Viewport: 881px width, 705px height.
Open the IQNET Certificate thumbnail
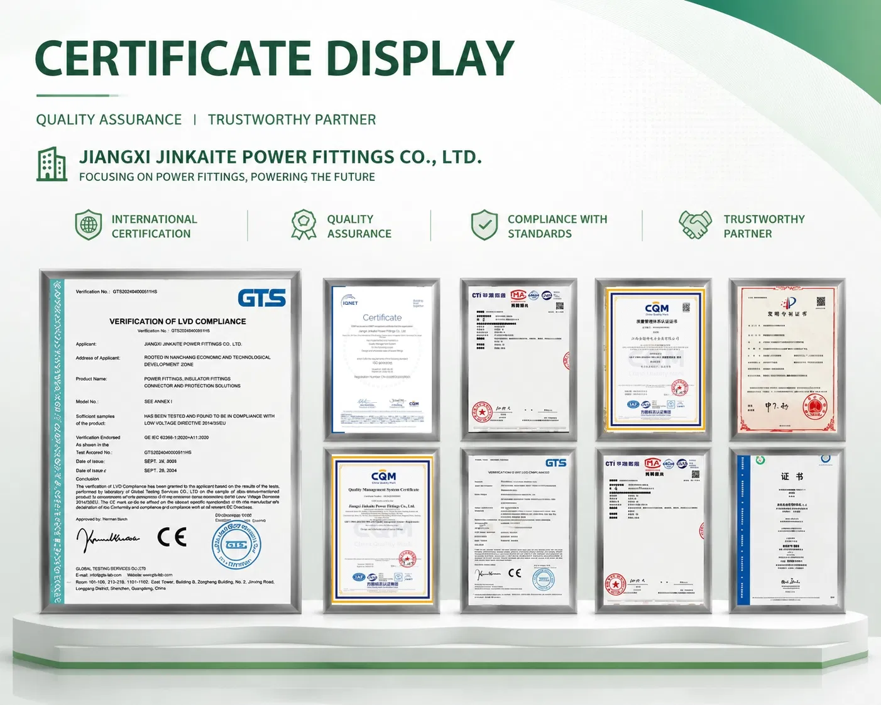381,360
